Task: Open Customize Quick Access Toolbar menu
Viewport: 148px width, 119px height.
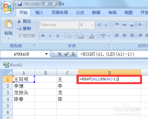Action: 63,4
